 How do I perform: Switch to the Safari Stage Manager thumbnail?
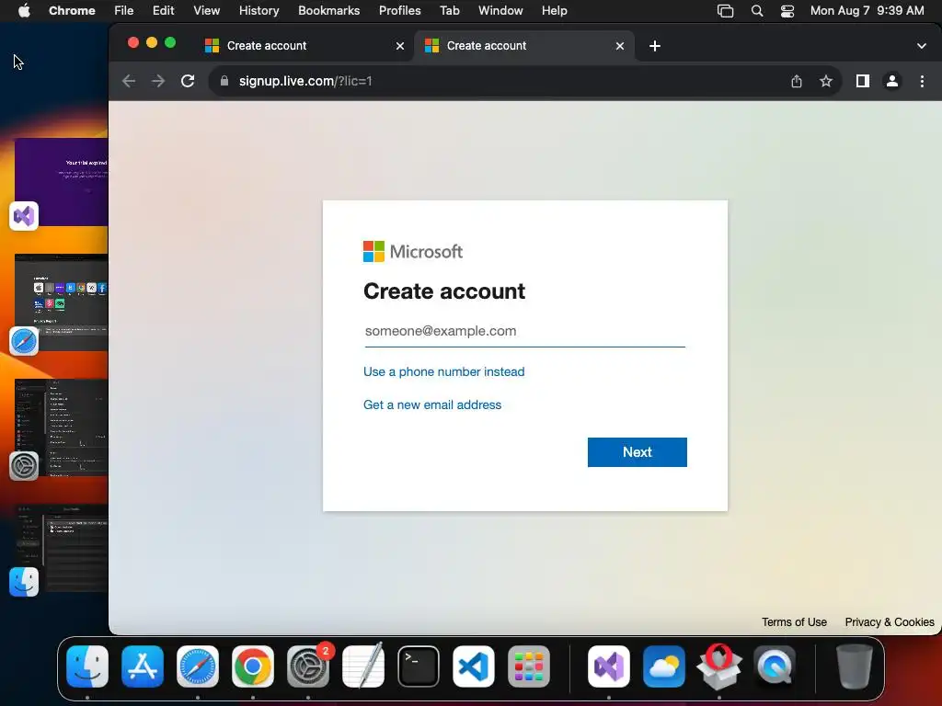tap(62, 302)
